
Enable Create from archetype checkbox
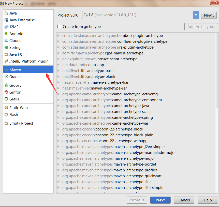tap(60, 27)
